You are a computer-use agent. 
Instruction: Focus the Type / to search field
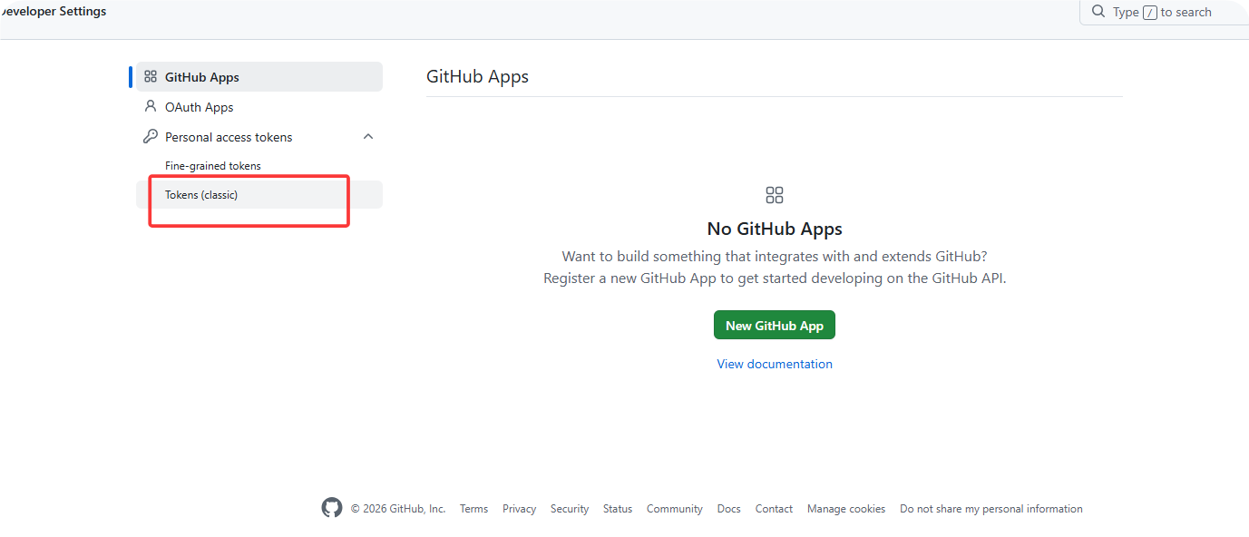click(x=1164, y=12)
